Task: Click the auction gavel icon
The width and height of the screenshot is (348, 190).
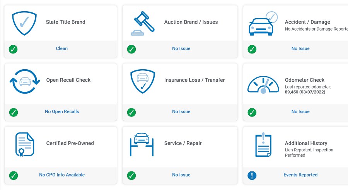Action: click(x=142, y=23)
